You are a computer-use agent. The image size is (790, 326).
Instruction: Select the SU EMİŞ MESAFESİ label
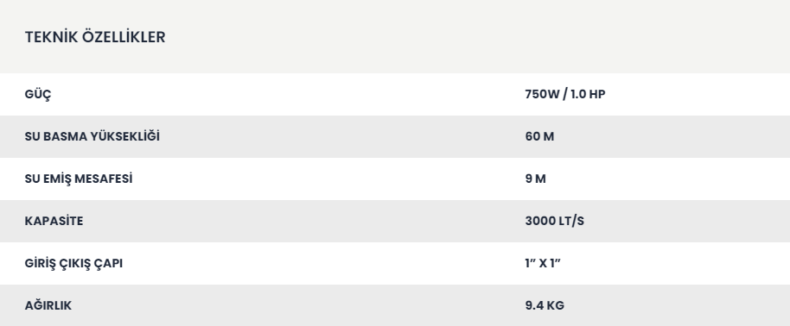79,179
